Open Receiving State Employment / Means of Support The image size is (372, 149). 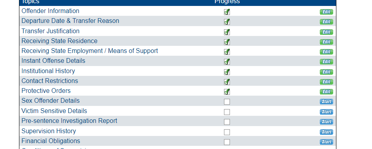coord(90,51)
